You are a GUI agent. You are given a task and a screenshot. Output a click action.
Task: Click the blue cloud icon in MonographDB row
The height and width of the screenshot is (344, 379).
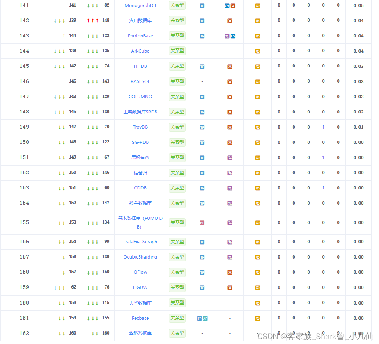(227, 6)
